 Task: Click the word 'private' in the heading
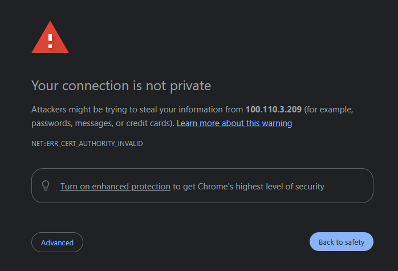point(191,86)
